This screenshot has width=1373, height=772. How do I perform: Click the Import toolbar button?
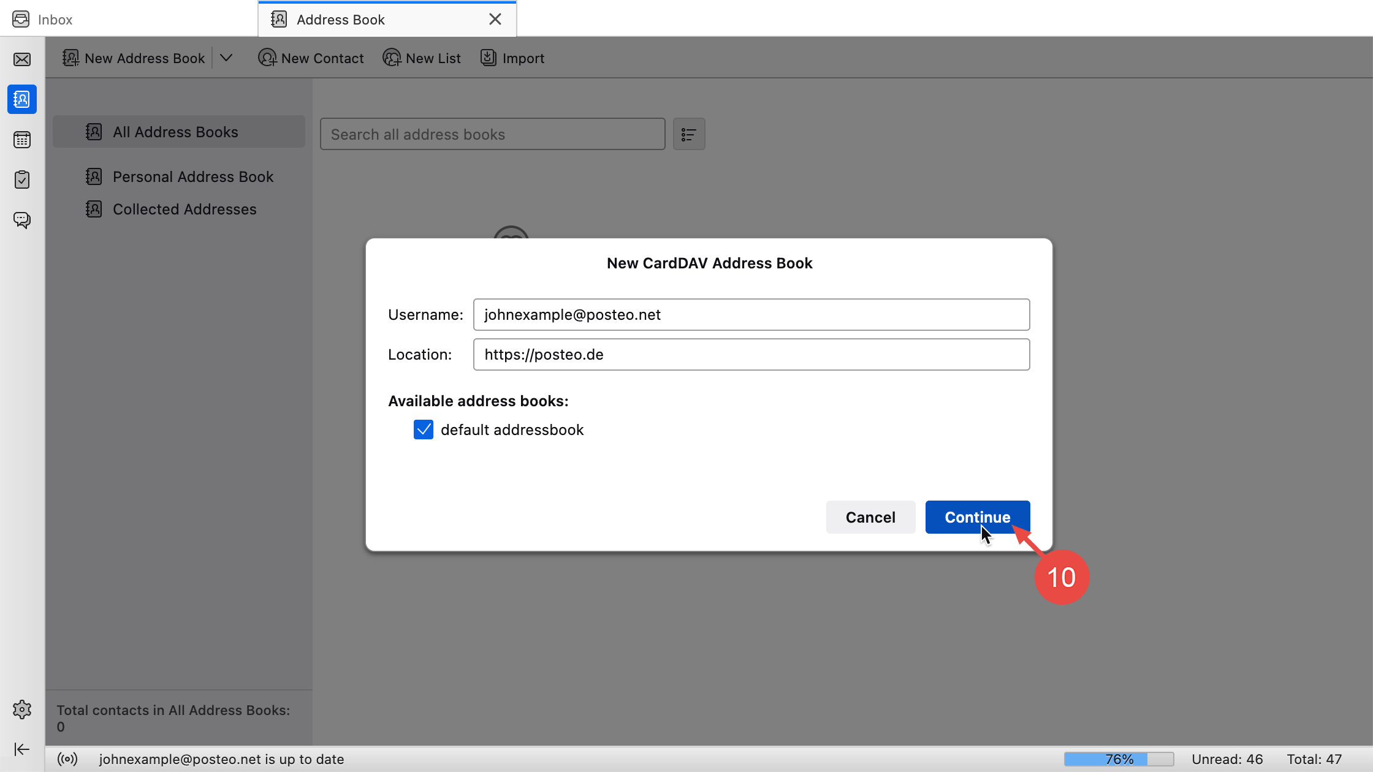512,58
